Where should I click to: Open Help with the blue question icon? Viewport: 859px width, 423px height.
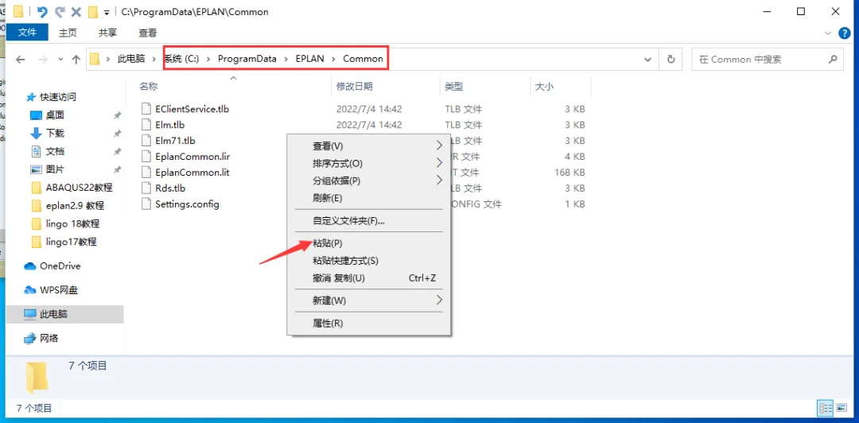click(x=845, y=33)
